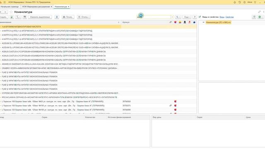
Task: Click inside the search input field
Action: [154, 17]
